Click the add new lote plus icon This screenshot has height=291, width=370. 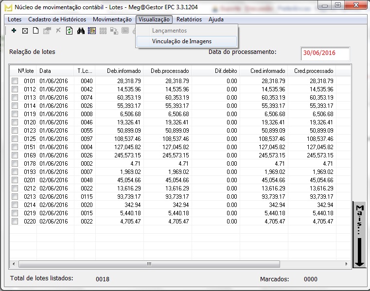14,31
